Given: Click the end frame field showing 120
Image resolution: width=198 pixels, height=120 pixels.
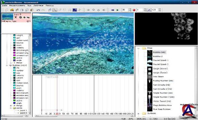Looking at the screenshot, I should [x=155, y=10].
